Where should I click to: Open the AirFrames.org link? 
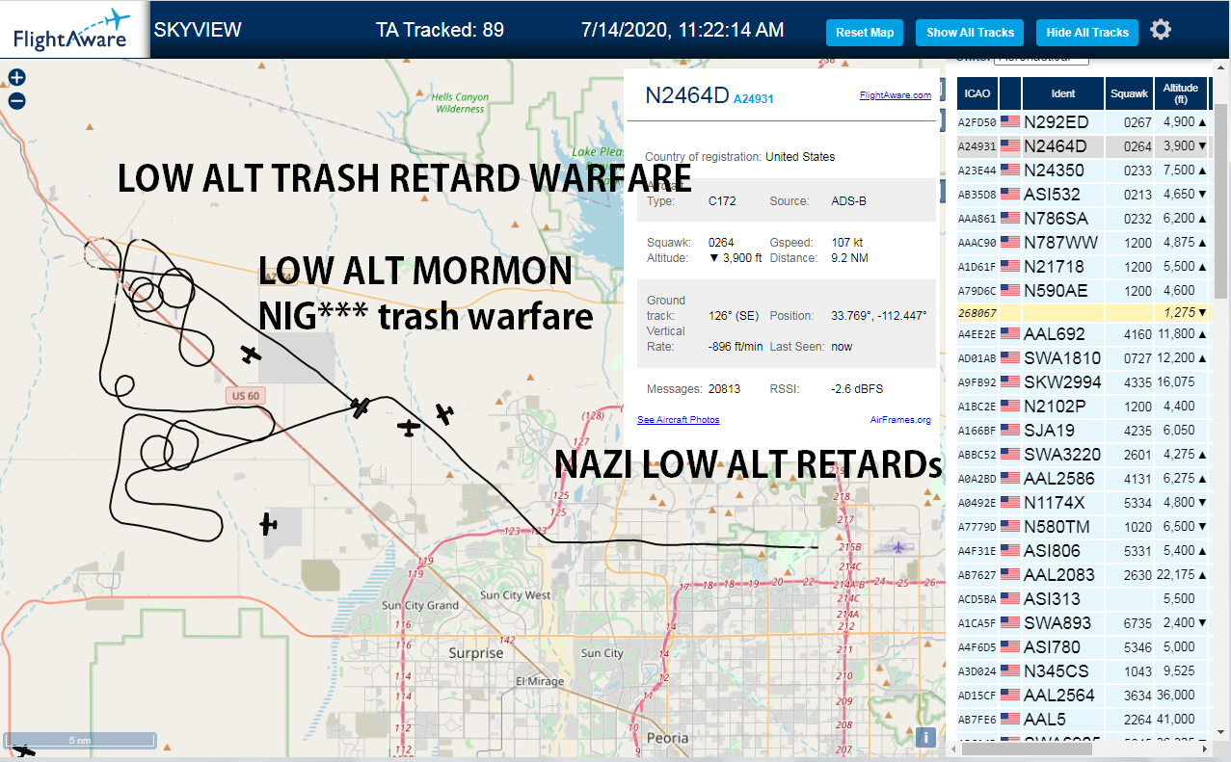tap(900, 420)
